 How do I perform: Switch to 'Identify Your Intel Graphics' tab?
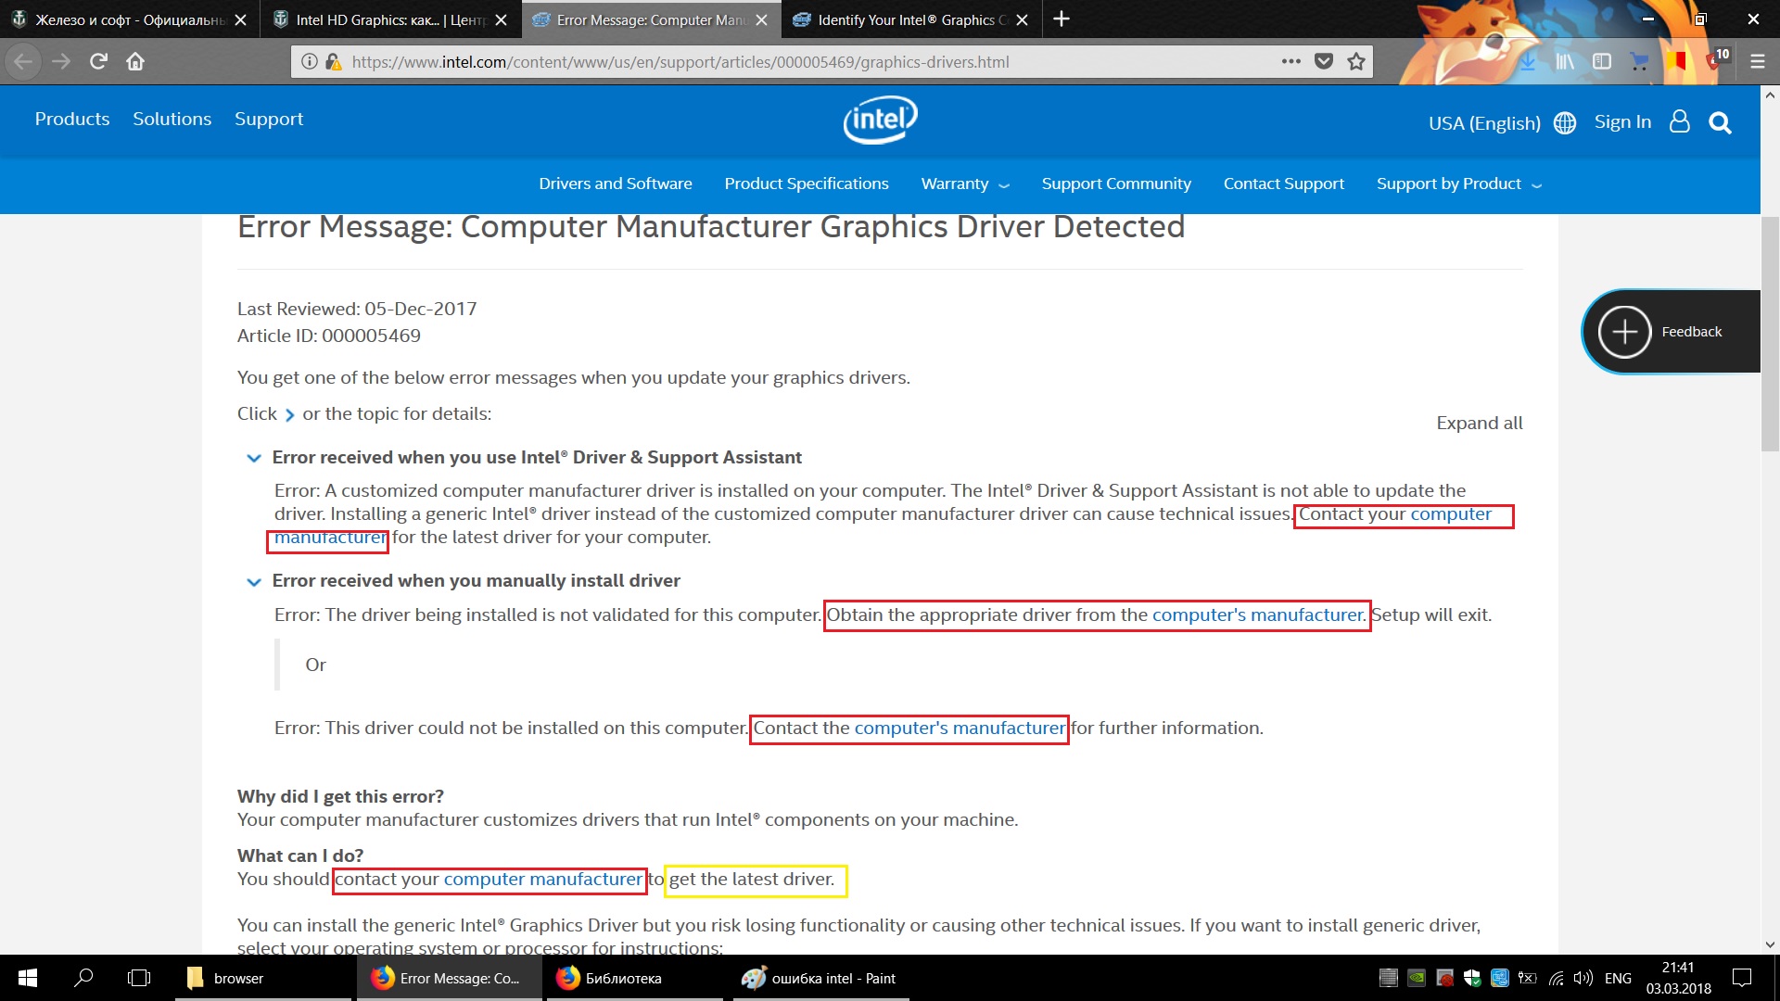pyautogui.click(x=911, y=19)
